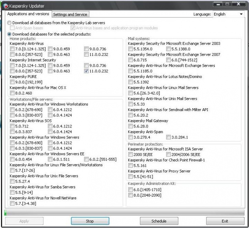Minimize the Kaspersky Updater window
This screenshot has height=228, width=249.
pos(218,4)
